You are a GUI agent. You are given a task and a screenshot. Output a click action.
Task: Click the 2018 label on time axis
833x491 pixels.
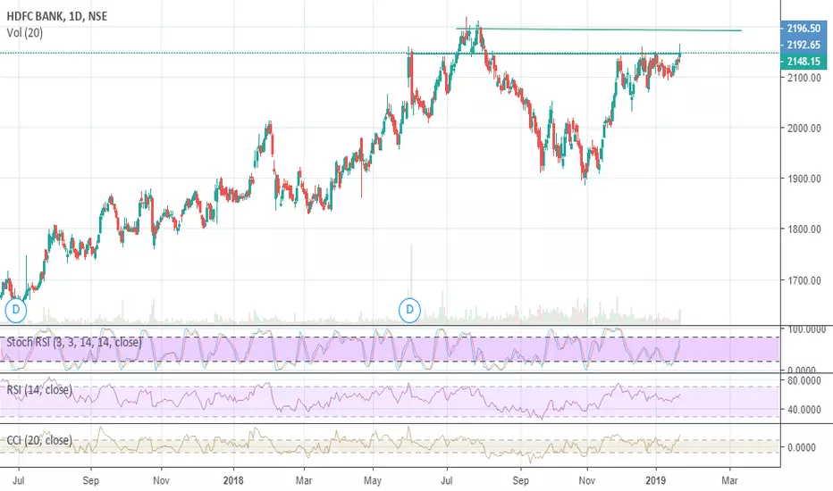[233, 480]
